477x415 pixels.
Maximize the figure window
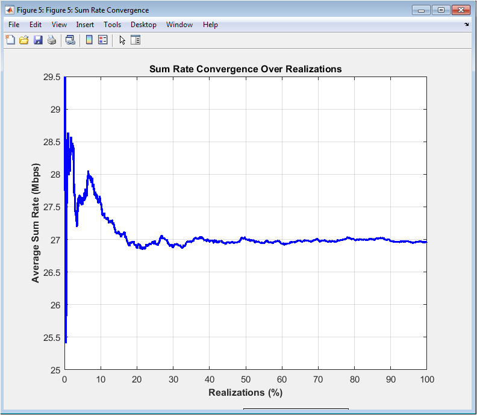coord(441,10)
